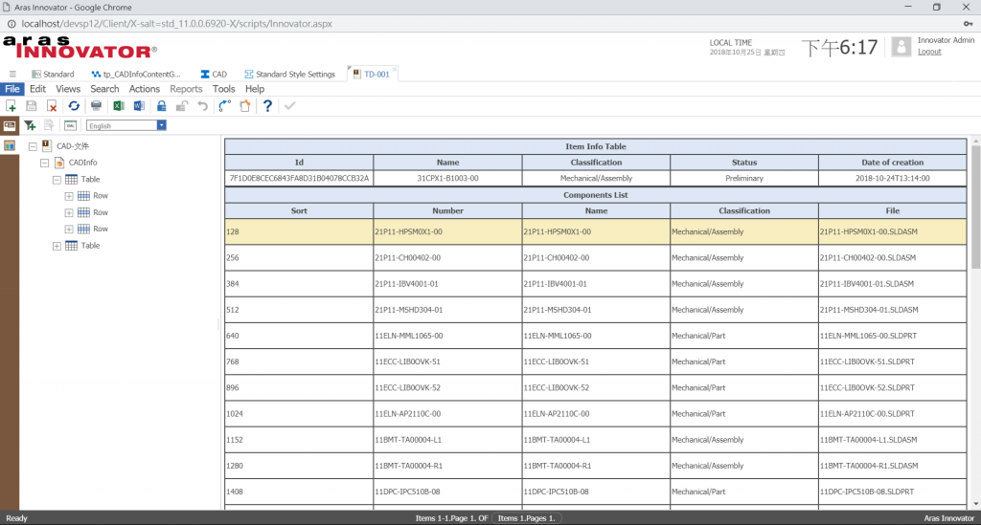Open the Search menu
The height and width of the screenshot is (525, 981).
coord(104,89)
